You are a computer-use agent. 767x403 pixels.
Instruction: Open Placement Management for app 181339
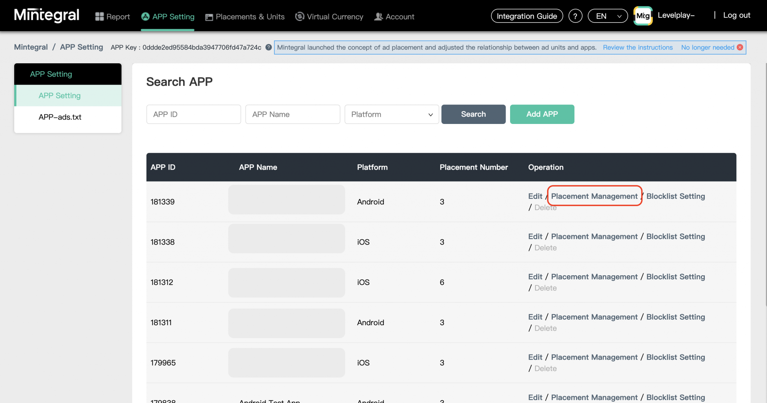click(x=594, y=196)
